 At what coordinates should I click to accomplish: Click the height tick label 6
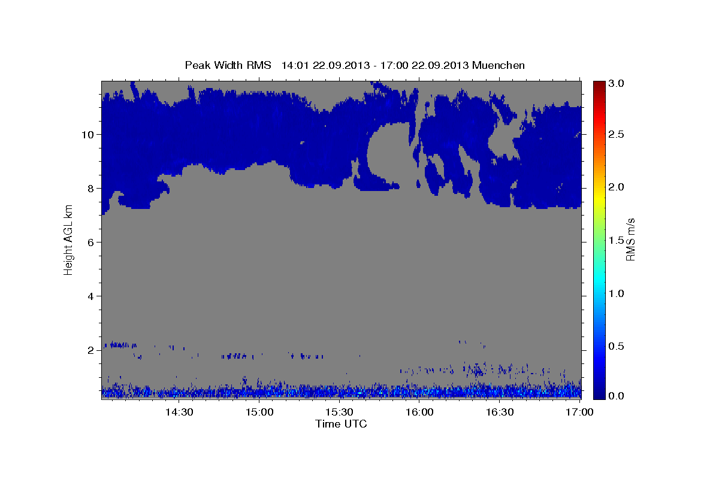click(x=92, y=242)
